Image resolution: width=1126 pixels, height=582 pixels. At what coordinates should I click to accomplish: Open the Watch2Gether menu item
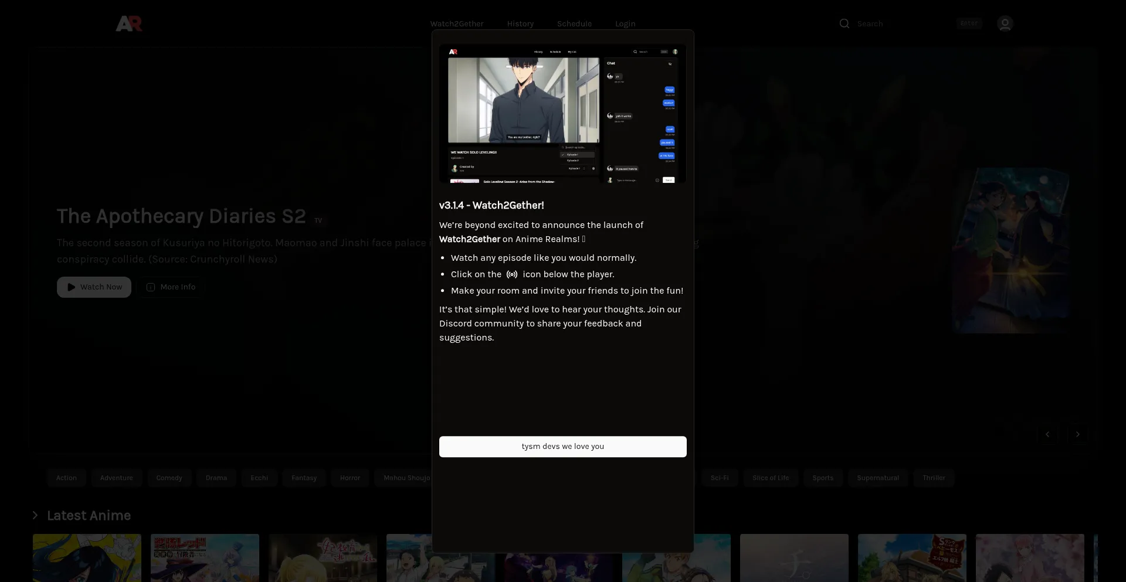tap(457, 24)
